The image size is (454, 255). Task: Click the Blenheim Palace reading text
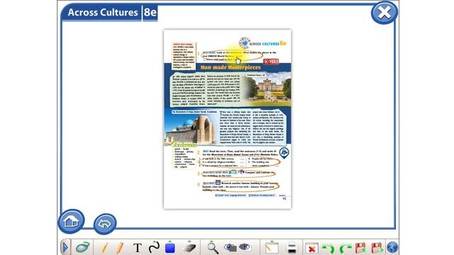(206, 90)
